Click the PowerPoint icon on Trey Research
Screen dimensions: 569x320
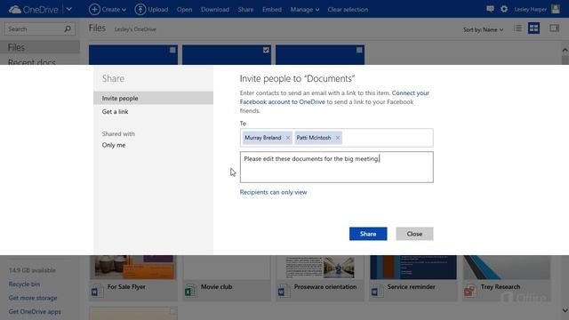pyautogui.click(x=469, y=291)
